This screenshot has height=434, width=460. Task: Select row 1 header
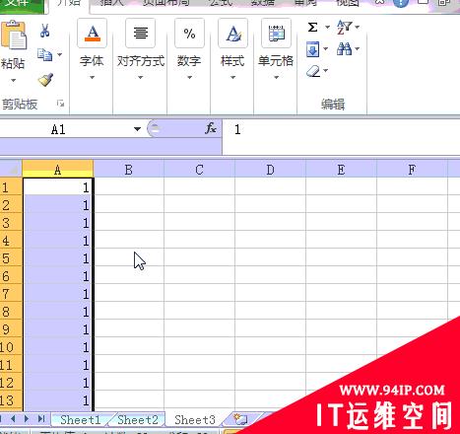pos(11,187)
